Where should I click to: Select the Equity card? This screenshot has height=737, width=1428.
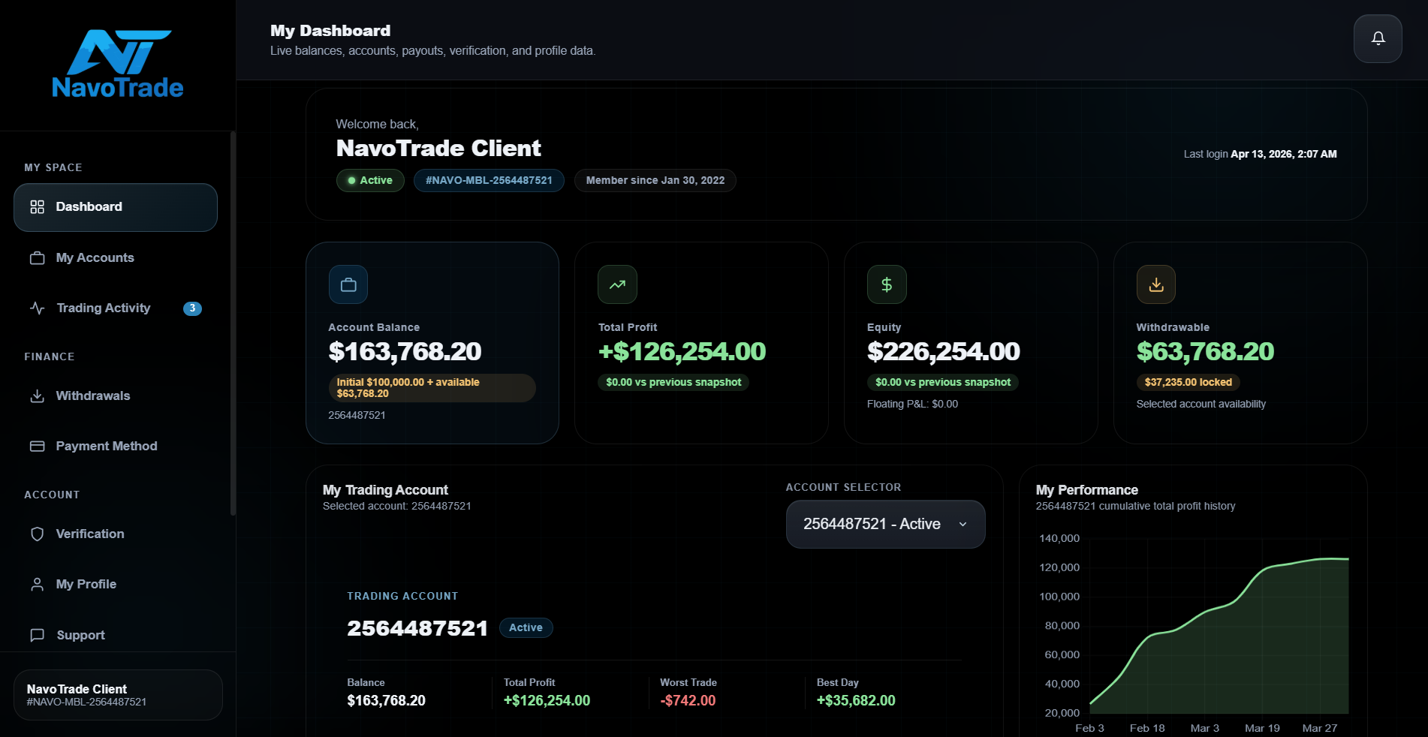point(971,343)
